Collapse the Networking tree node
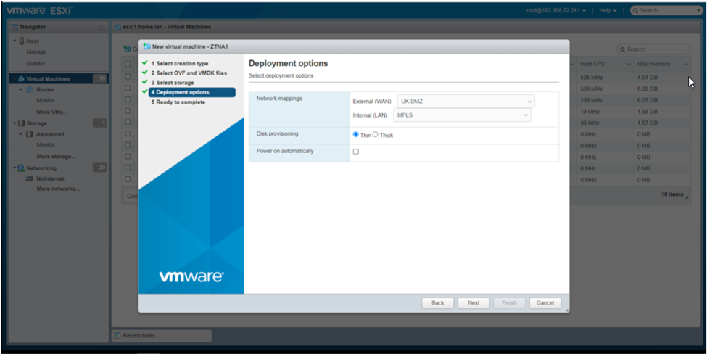 (15, 168)
